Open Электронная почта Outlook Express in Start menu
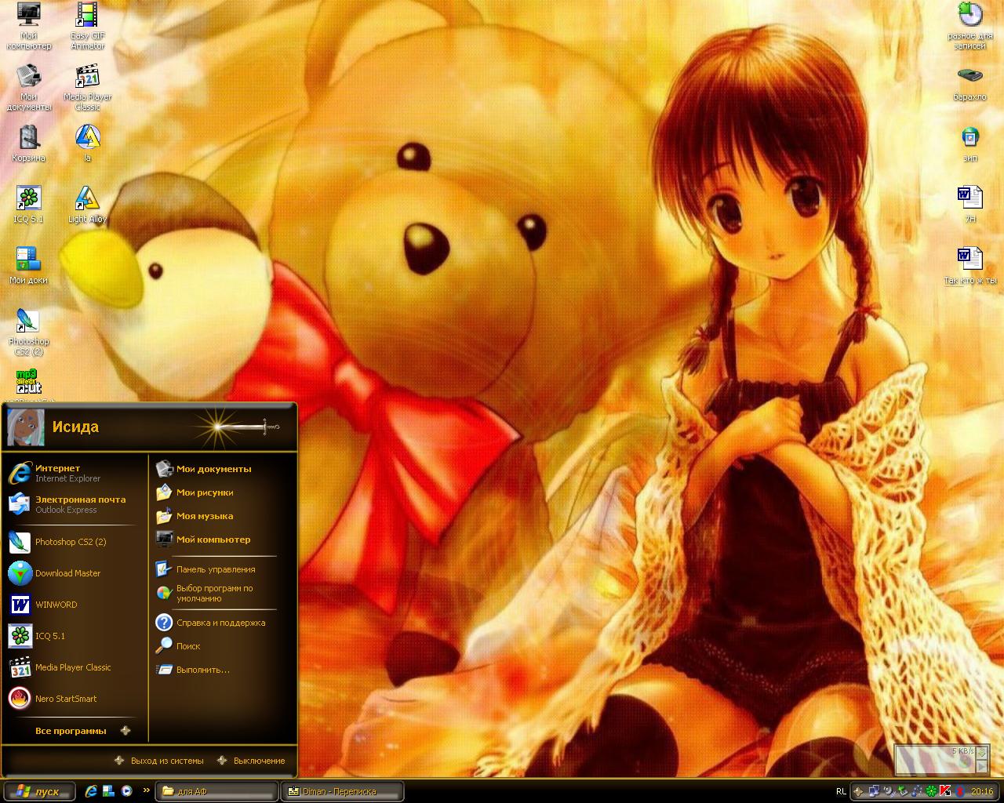Screen dimensions: 1004x803 click(75, 504)
